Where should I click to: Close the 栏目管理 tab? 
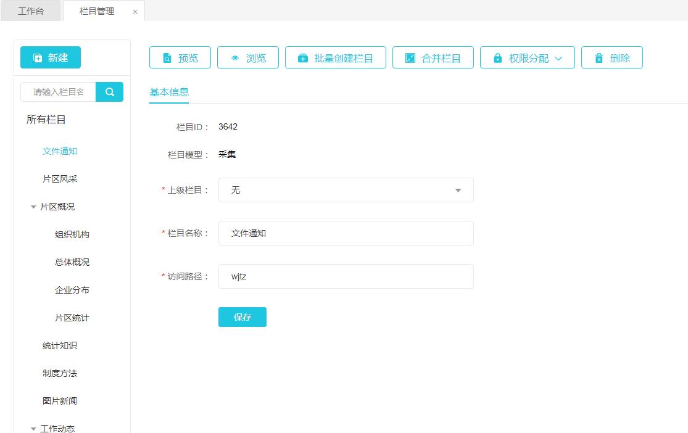(135, 12)
